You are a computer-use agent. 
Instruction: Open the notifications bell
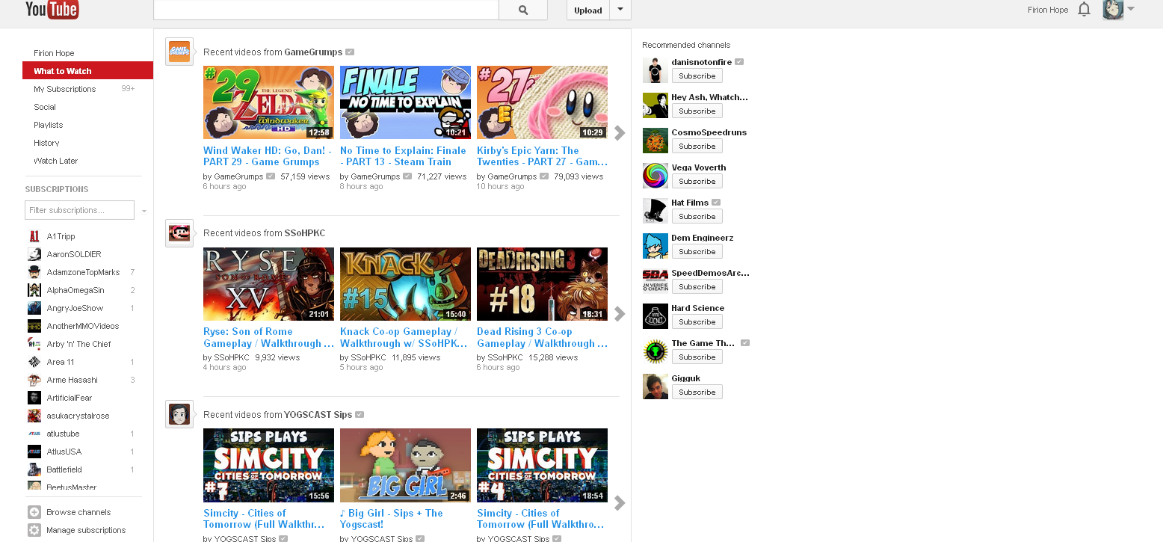(x=1084, y=10)
